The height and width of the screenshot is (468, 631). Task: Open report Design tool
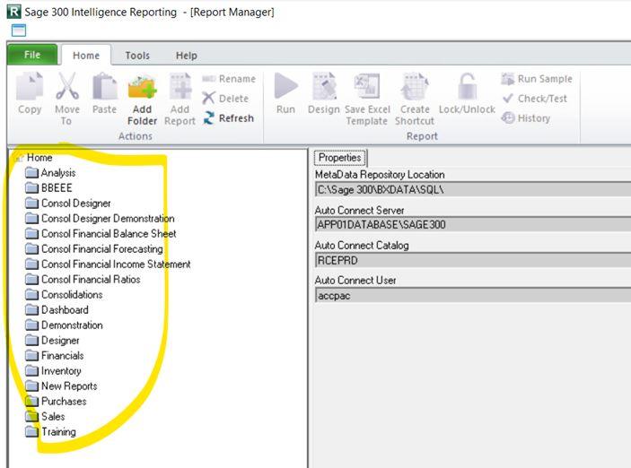[x=324, y=93]
